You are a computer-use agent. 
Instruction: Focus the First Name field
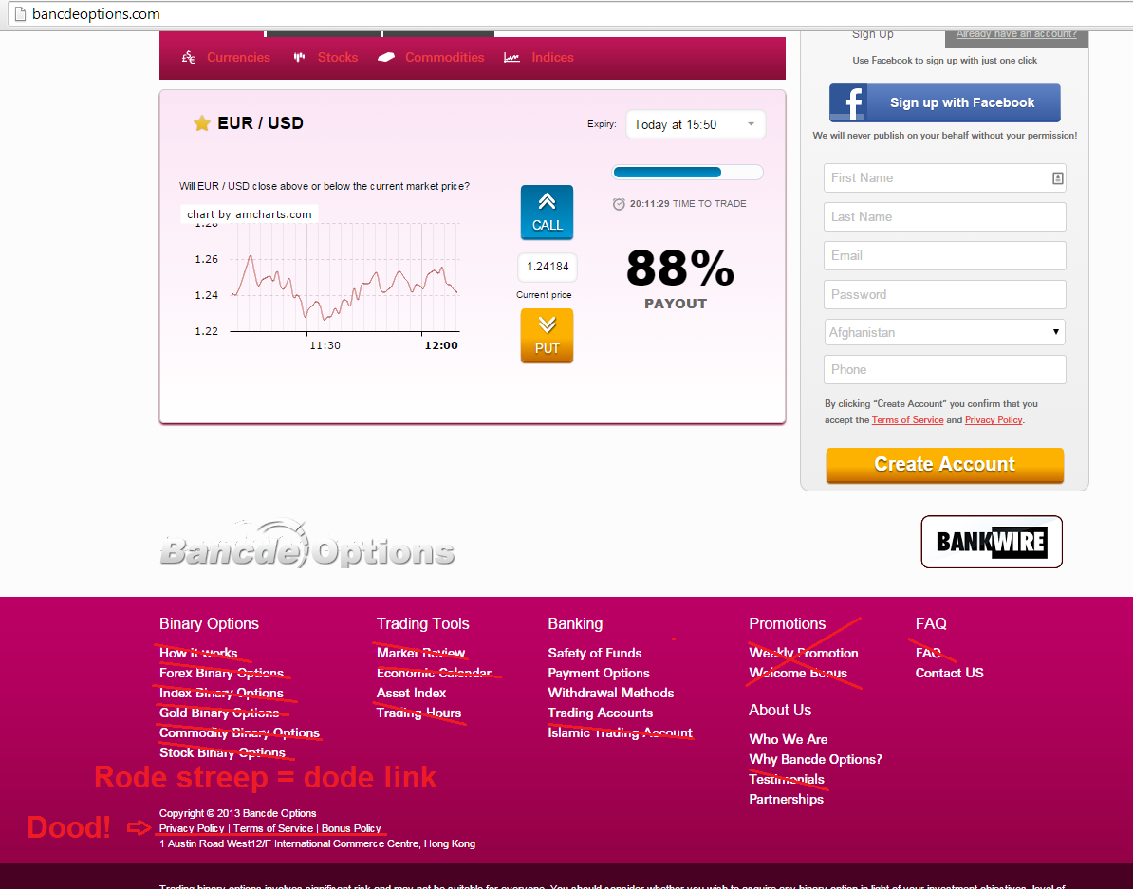click(x=944, y=177)
